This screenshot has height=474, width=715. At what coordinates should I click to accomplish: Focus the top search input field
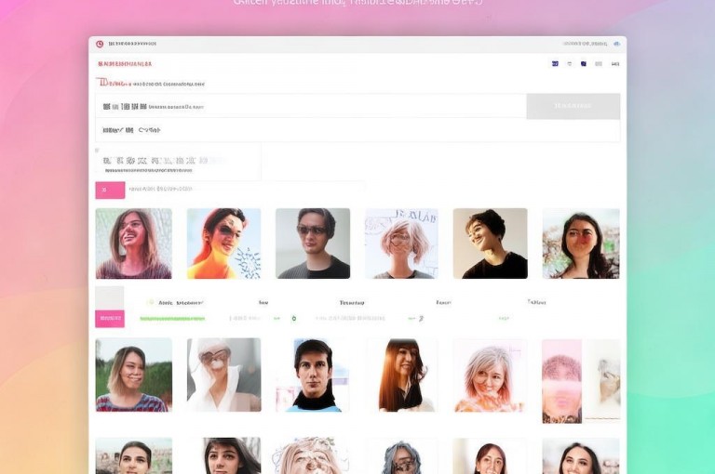tap(311, 106)
